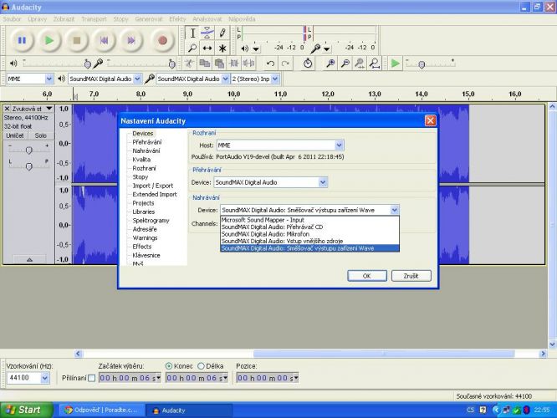
Task: Toggle the Solo button on the track
Action: point(40,135)
